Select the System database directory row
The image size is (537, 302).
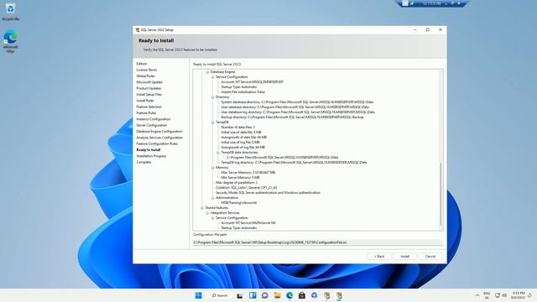[x=297, y=102]
